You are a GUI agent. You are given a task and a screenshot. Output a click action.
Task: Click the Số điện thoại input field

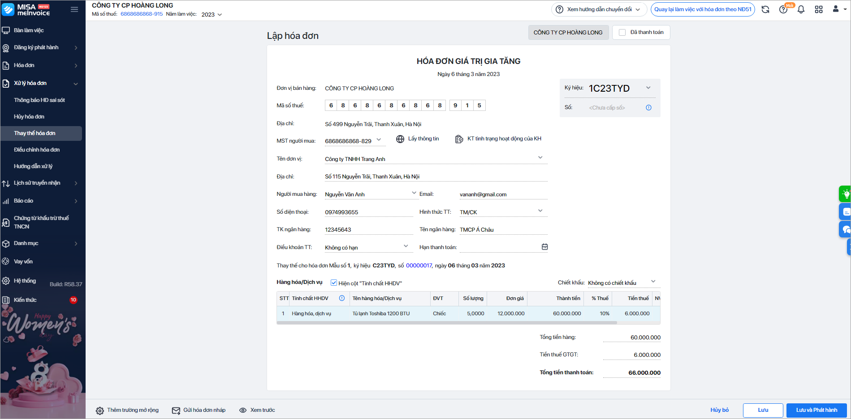368,212
